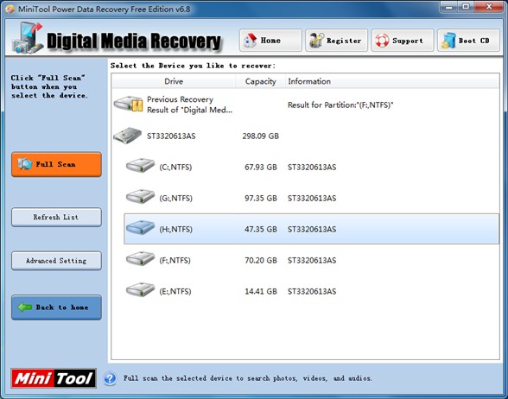Click the MiniTool title bar app icon
The width and height of the screenshot is (508, 399).
(x=10, y=9)
